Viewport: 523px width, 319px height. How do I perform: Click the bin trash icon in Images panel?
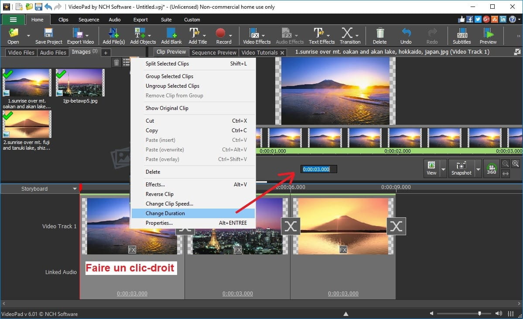[116, 62]
